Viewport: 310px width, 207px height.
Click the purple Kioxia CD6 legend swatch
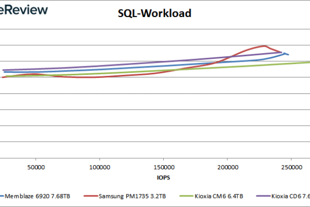[263, 196]
